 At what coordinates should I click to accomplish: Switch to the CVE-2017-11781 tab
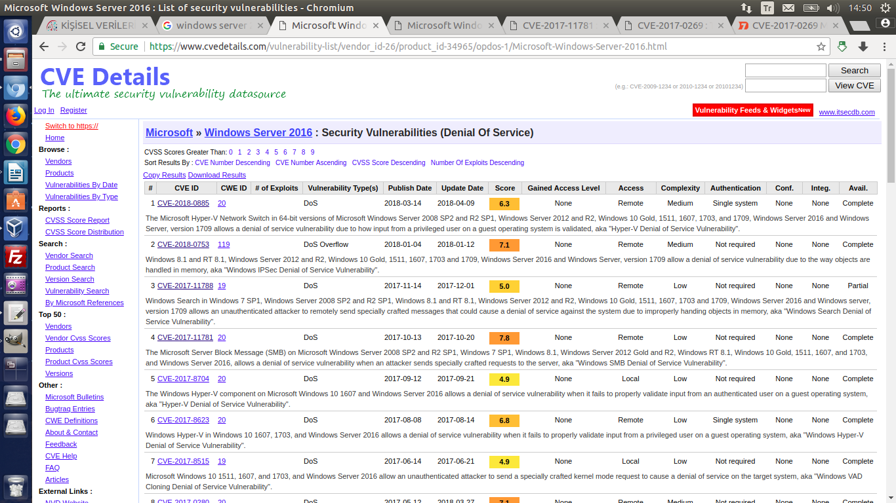(x=558, y=26)
